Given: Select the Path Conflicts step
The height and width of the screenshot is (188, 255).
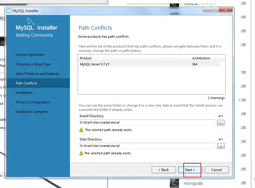Looking at the screenshot, I should coord(38,83).
